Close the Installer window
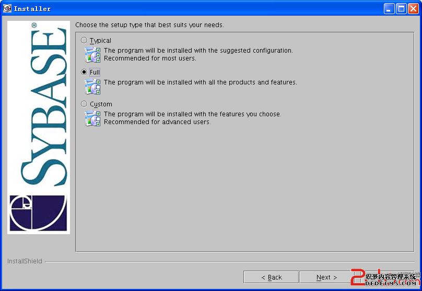This screenshot has height=291, width=422. click(x=413, y=8)
